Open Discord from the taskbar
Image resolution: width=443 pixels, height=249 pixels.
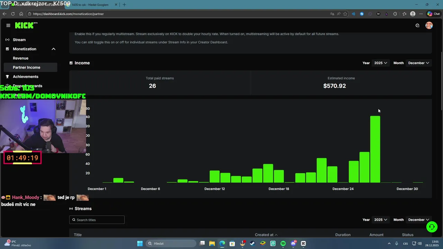293,243
